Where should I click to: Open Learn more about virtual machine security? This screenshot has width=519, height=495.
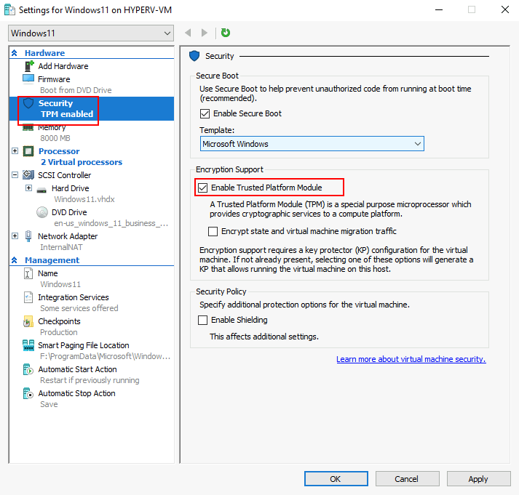411,359
